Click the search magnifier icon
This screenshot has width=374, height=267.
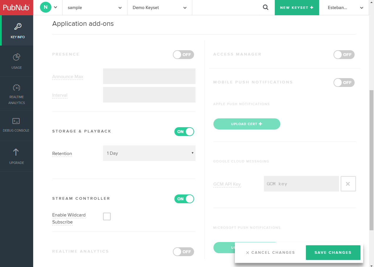pyautogui.click(x=265, y=7)
